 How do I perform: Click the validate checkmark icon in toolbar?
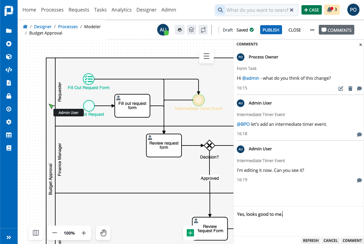[x=192, y=30]
